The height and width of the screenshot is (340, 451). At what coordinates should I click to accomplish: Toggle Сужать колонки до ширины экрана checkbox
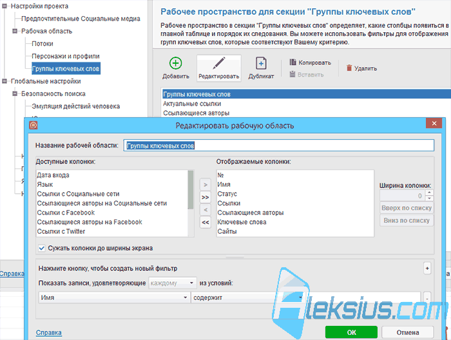coord(42,248)
